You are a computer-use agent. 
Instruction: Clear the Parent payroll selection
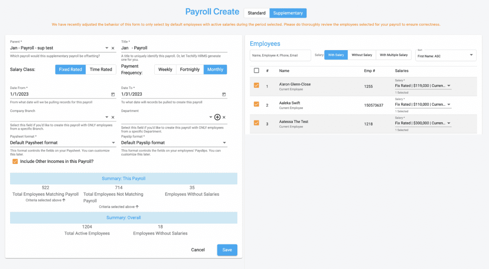pos(113,48)
